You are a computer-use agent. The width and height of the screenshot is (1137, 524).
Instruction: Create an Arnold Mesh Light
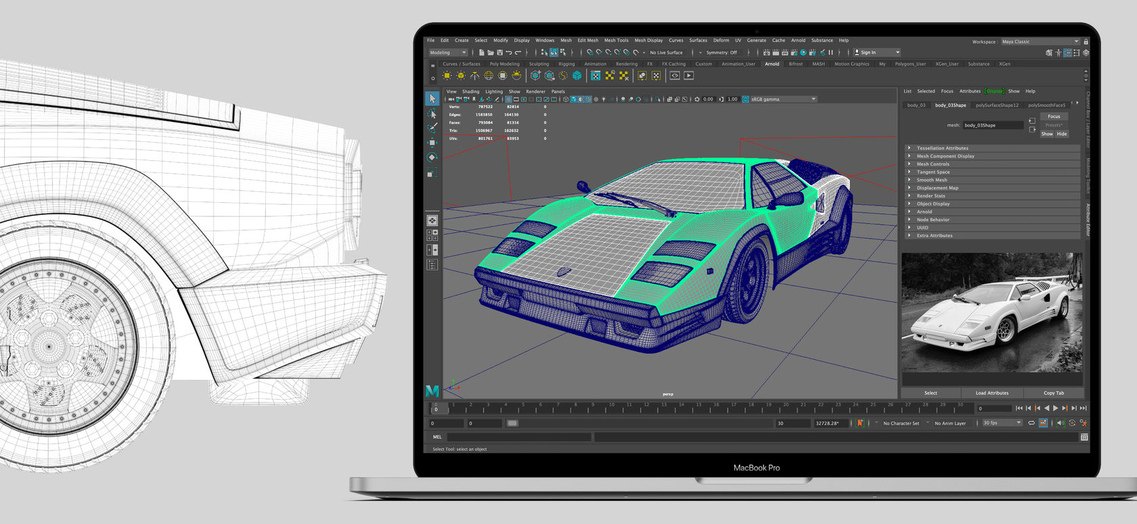tap(461, 76)
